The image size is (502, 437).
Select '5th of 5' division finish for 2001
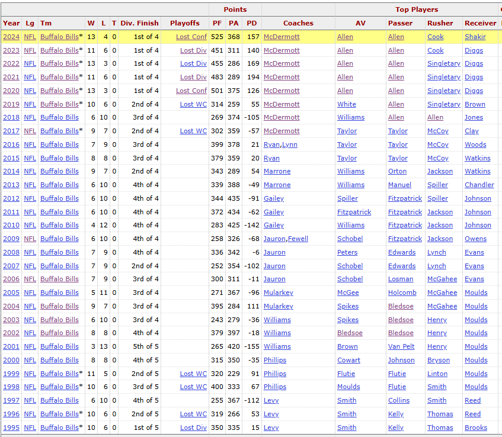146,347
